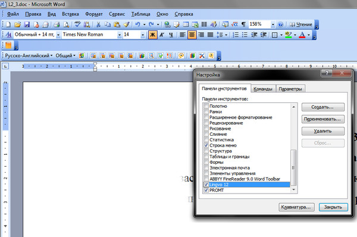
Task: Click the Columns icon
Action: point(204,24)
